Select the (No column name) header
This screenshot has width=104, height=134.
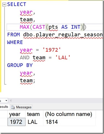pos(69,114)
